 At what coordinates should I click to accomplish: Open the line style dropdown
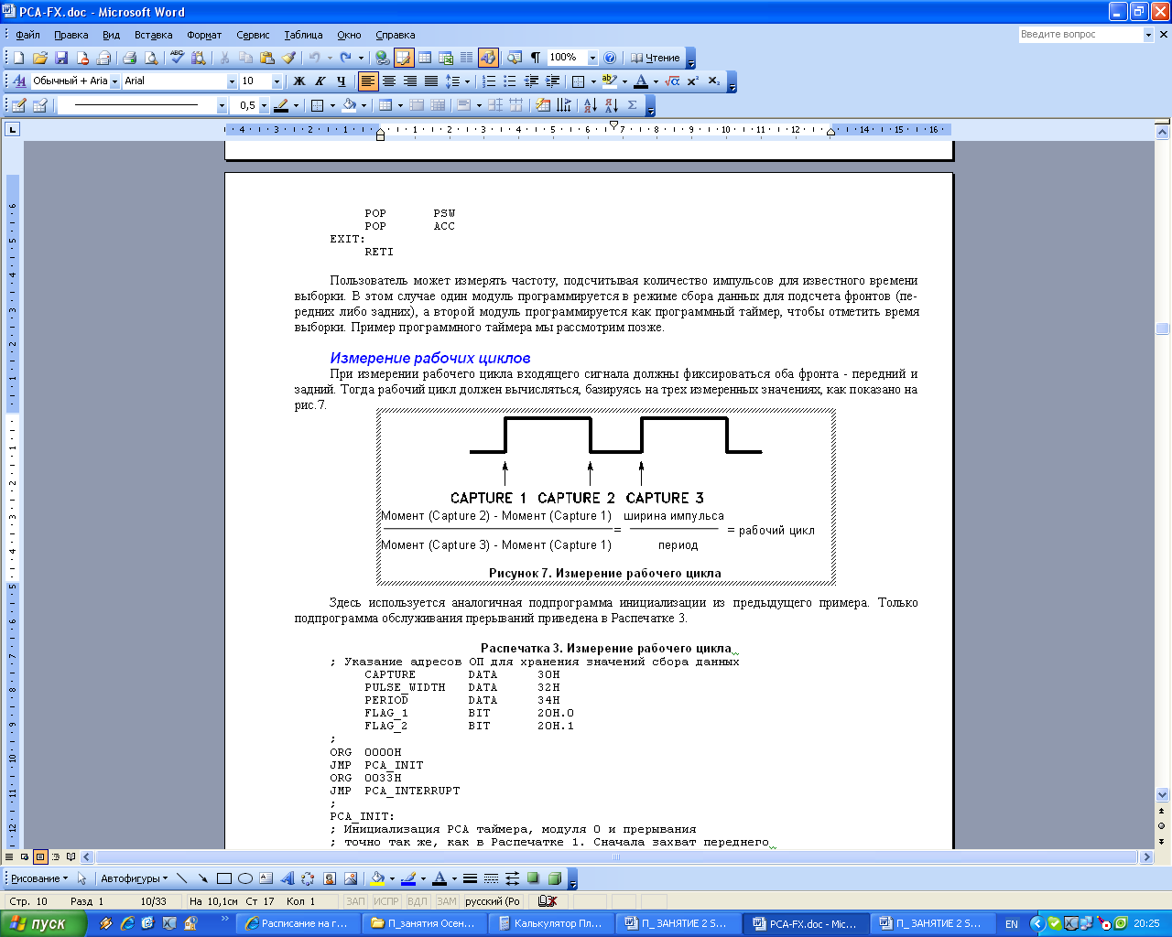pos(222,105)
